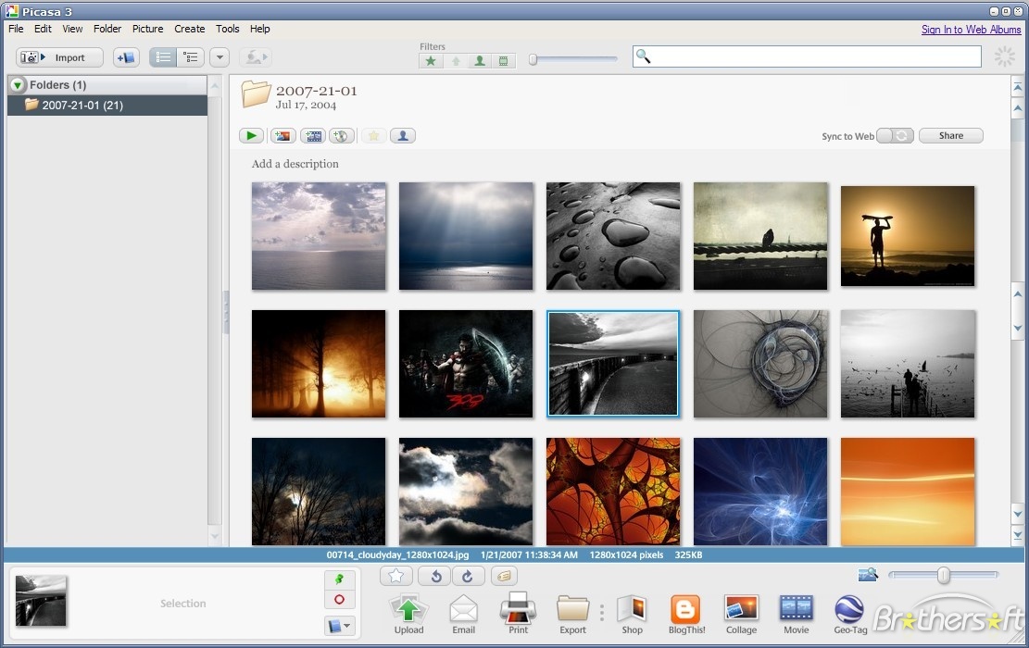Toggle the uploaded photos filter
Screen dimensions: 1029x648
[x=456, y=61]
